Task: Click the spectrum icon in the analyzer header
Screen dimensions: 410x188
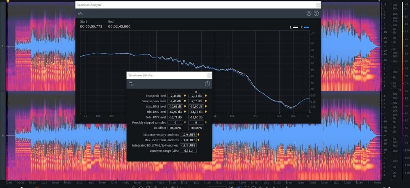Action: (x=80, y=14)
